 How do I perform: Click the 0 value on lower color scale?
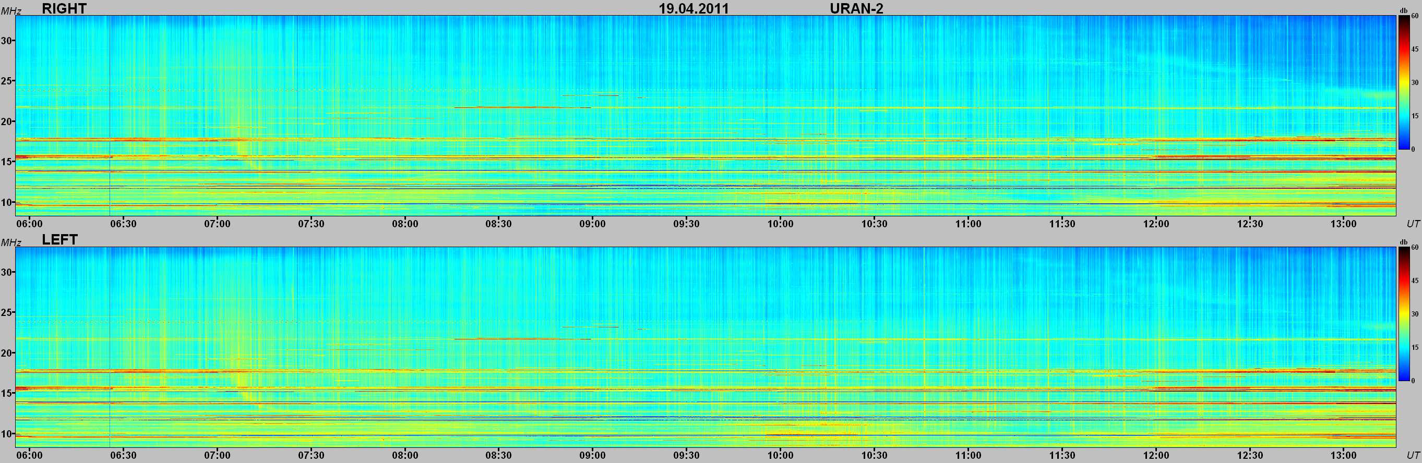(x=1413, y=381)
